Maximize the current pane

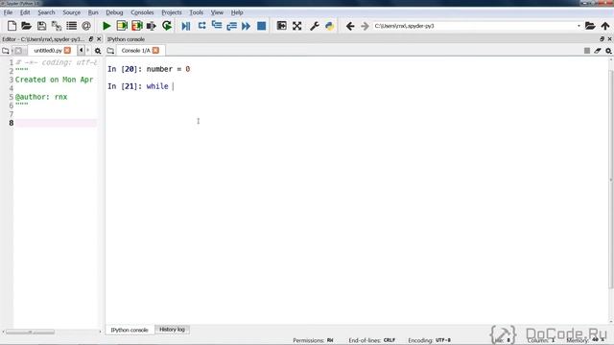(281, 26)
